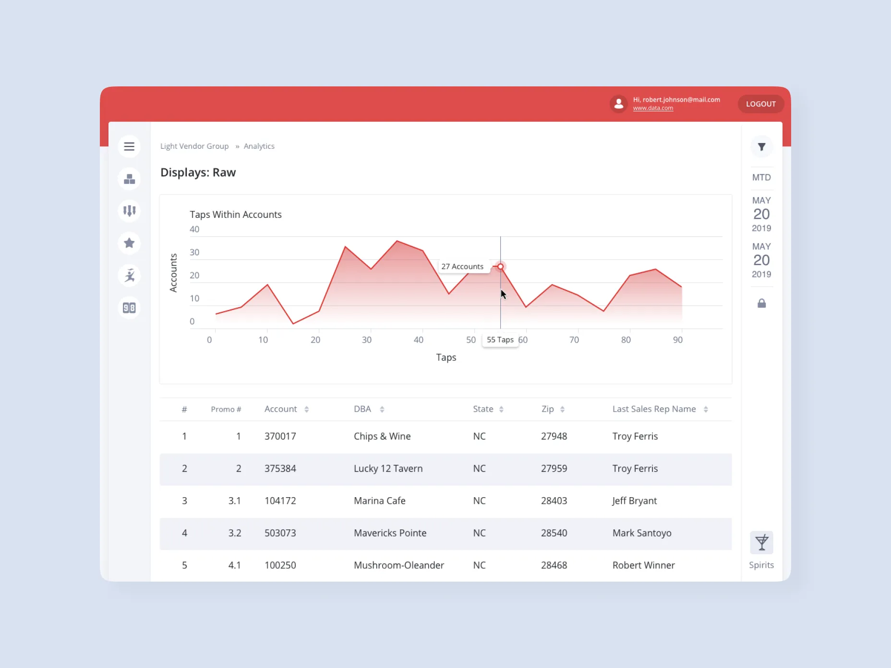The height and width of the screenshot is (668, 891).
Task: Click the LOGOUT button
Action: point(760,104)
